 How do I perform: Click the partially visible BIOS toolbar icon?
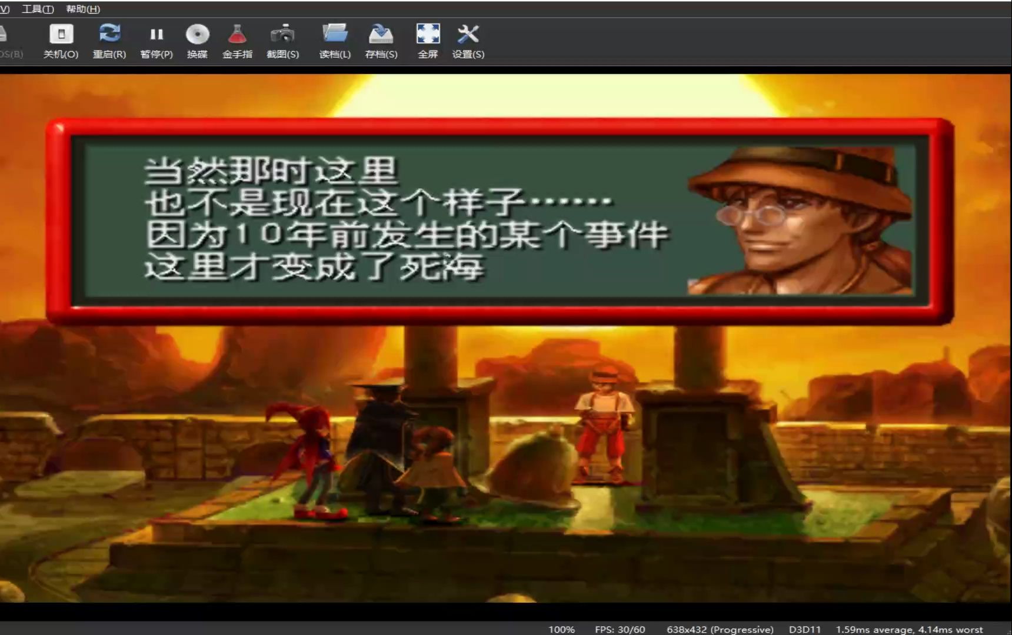pos(3,34)
